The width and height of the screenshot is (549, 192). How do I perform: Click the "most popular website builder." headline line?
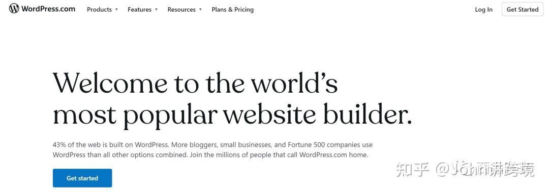click(232, 114)
